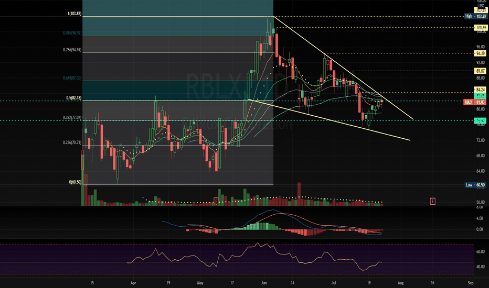Click the 89.87 yellow price level label

[x=480, y=71]
